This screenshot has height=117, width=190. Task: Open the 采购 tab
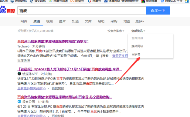click(x=114, y=21)
